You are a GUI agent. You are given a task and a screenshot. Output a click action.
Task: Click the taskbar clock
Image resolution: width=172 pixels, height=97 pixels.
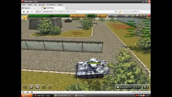click(147, 96)
